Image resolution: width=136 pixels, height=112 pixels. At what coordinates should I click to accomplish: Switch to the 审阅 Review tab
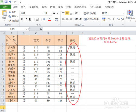coord(60,7)
